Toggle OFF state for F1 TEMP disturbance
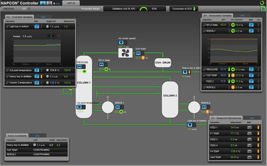Screen dimensions: 267x166 (249, 133)
